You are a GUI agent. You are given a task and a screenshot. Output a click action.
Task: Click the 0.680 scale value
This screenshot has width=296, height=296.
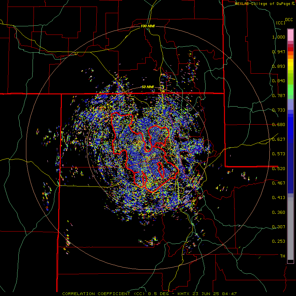tap(279, 125)
